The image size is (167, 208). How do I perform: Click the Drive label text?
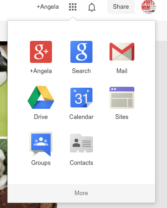(x=41, y=117)
